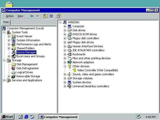Click the yellow question mark Other devices icon
This screenshot has height=120, width=160.
(x=69, y=66)
